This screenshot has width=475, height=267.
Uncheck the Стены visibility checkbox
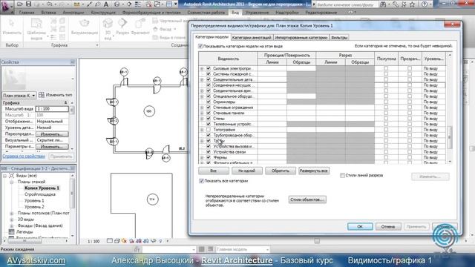coord(209,119)
